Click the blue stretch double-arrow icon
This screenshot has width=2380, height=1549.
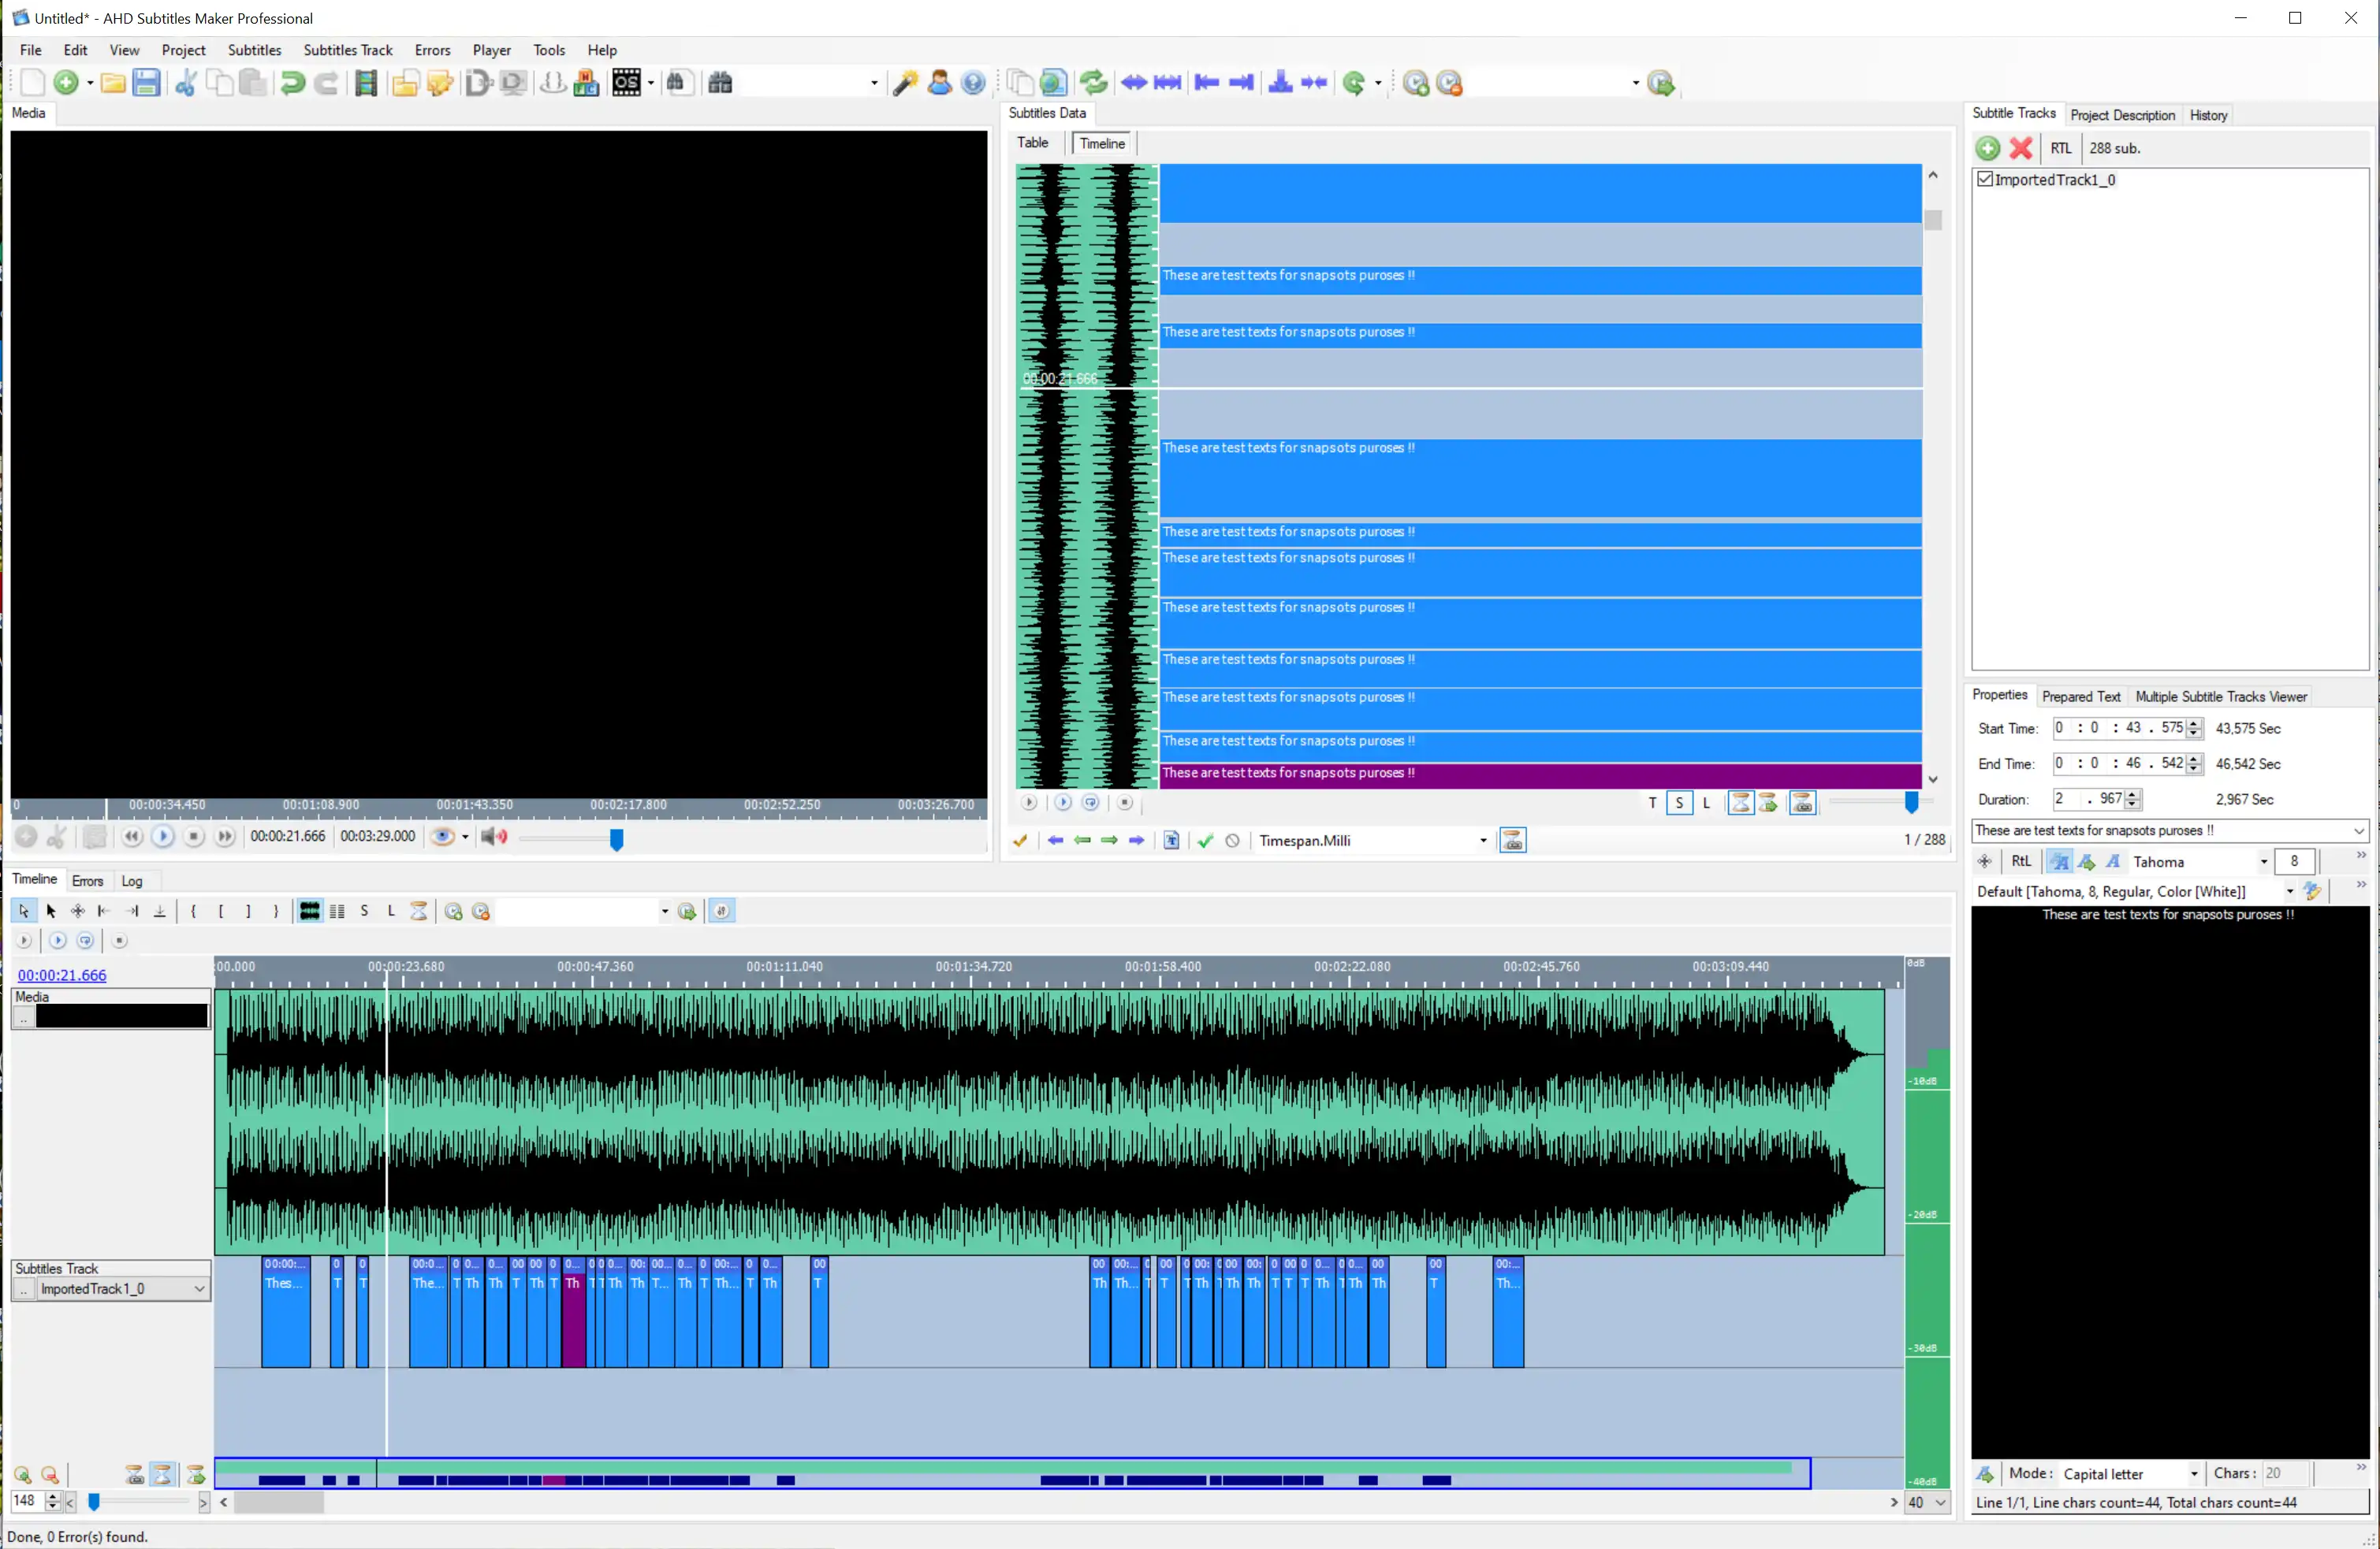pyautogui.click(x=1133, y=83)
